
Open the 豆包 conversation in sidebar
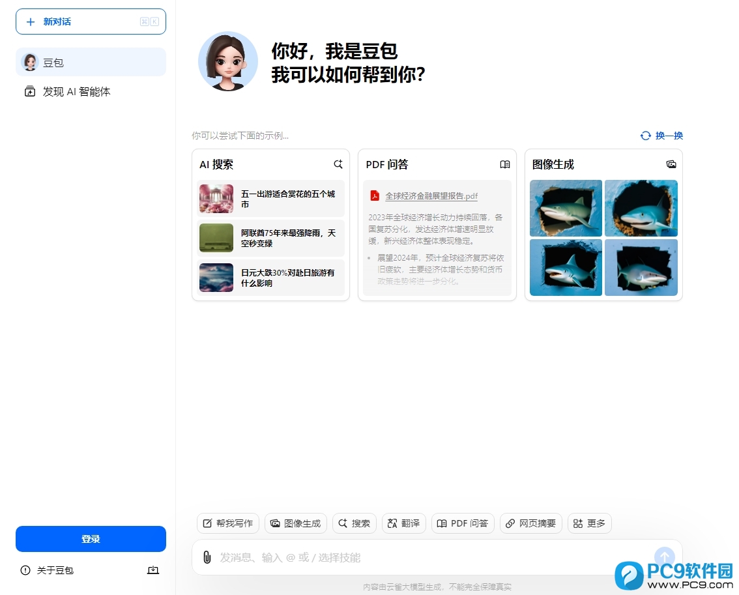tap(91, 62)
